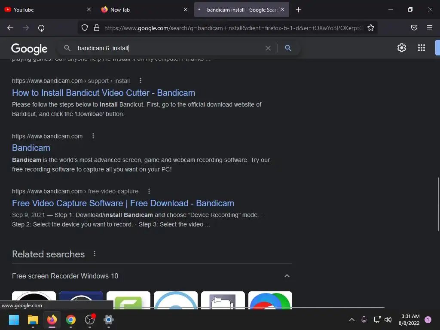
Task: Click the Related searches heading
Action: (x=48, y=254)
